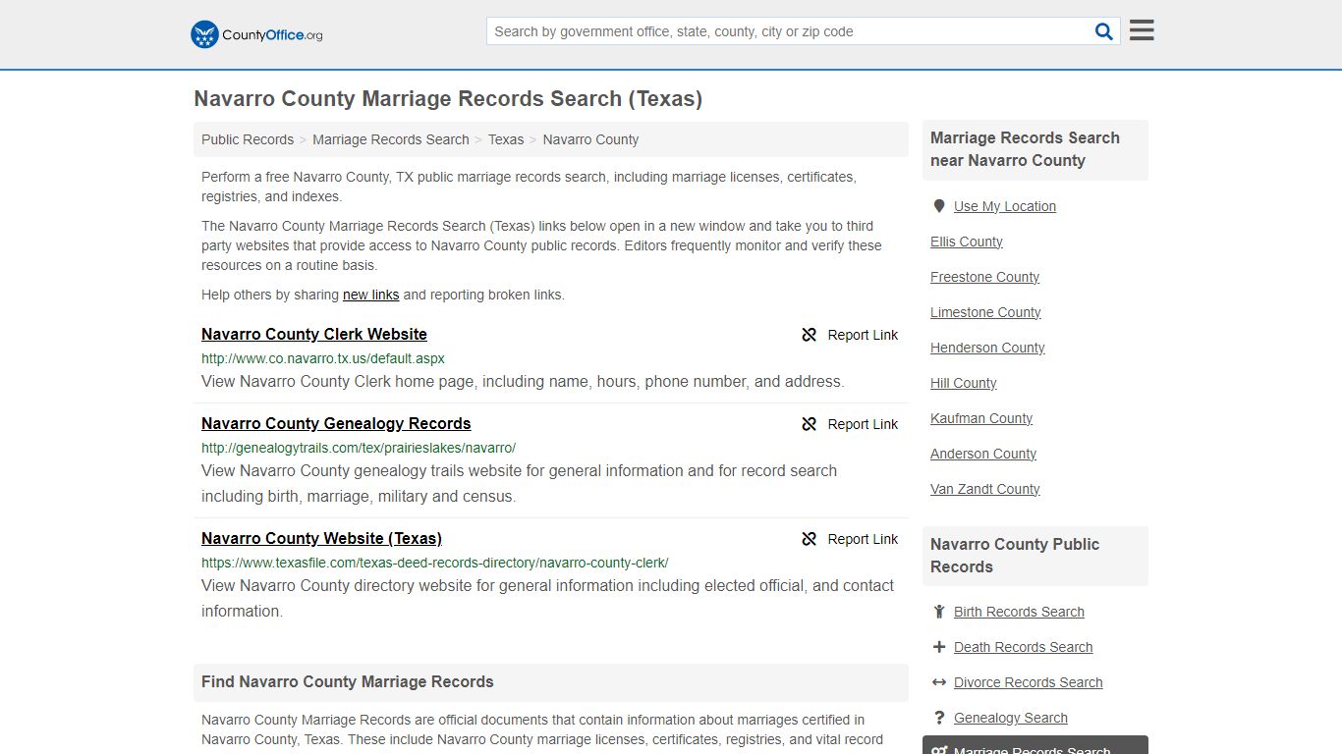The height and width of the screenshot is (754, 1342).
Task: Open Kaufman County link
Action: [x=981, y=418]
